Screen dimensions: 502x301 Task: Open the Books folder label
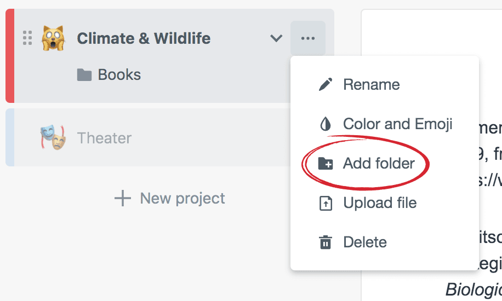pyautogui.click(x=119, y=75)
